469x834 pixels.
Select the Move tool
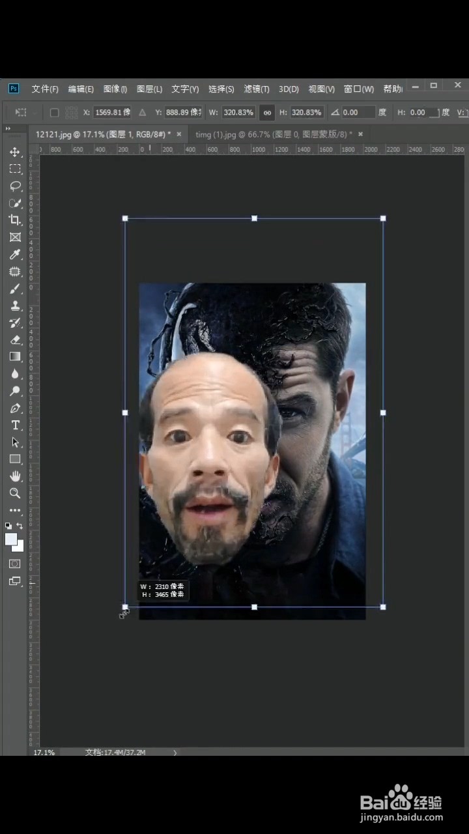[15, 152]
